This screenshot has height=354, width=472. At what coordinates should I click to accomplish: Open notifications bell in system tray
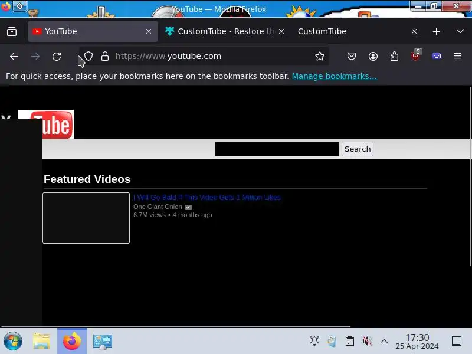coord(314,341)
